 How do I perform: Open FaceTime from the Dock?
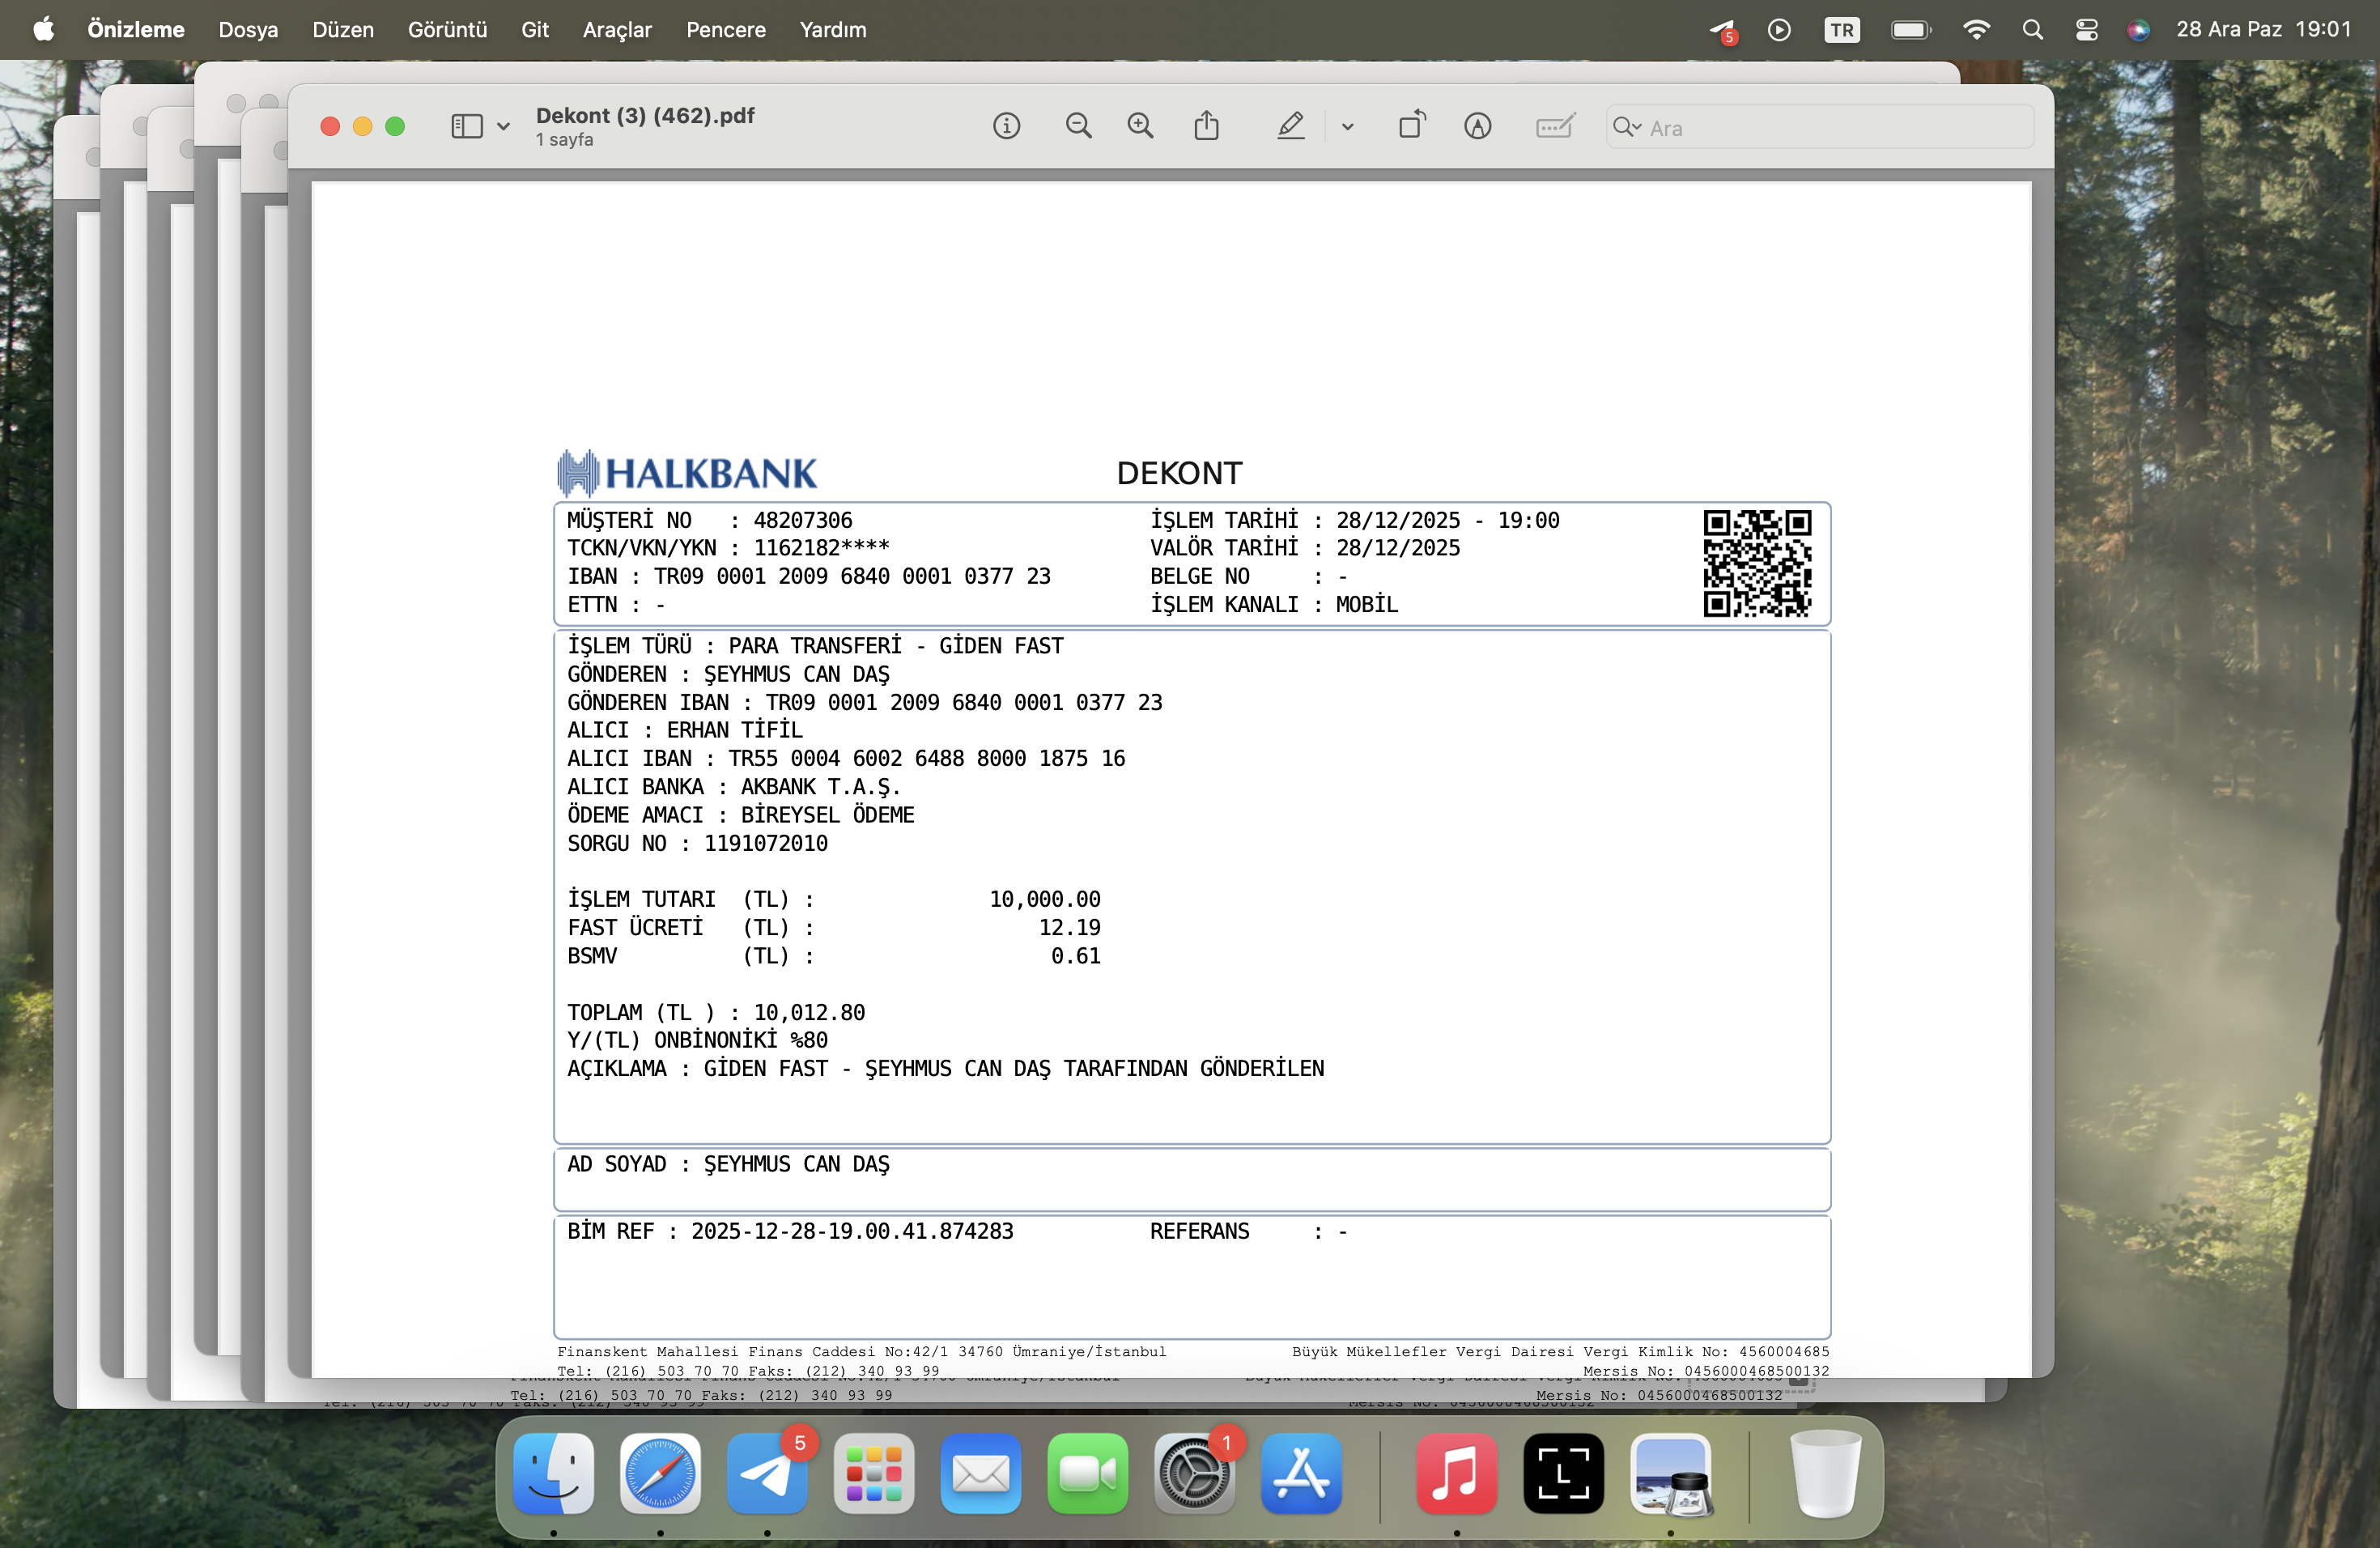(x=1088, y=1473)
